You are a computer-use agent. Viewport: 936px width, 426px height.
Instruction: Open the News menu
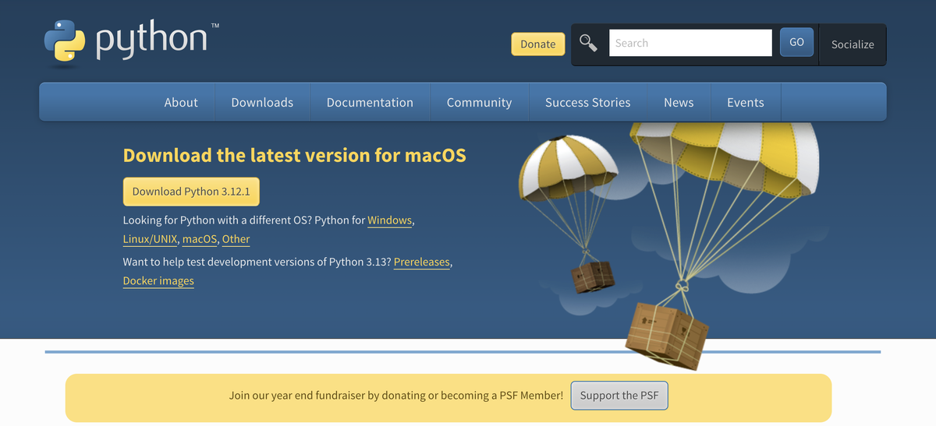[679, 102]
